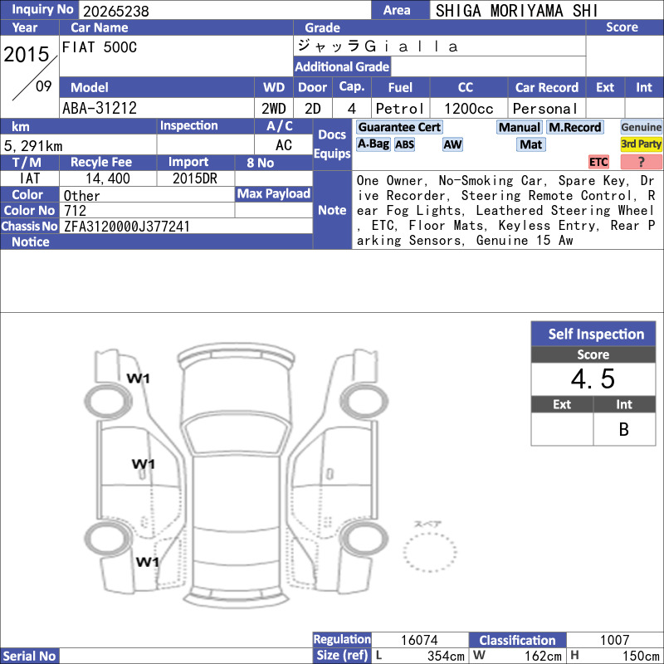
Task: Select the Note text box
Action: [507, 210]
